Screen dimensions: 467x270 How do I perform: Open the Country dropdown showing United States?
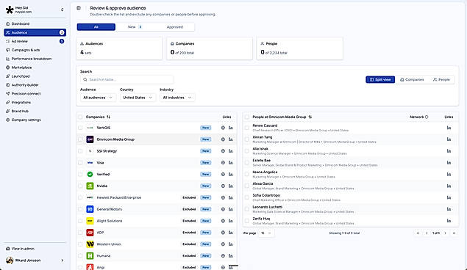(138, 98)
